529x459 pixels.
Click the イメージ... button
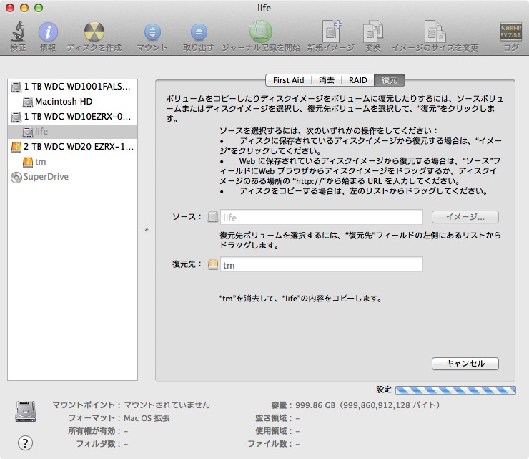coord(465,217)
